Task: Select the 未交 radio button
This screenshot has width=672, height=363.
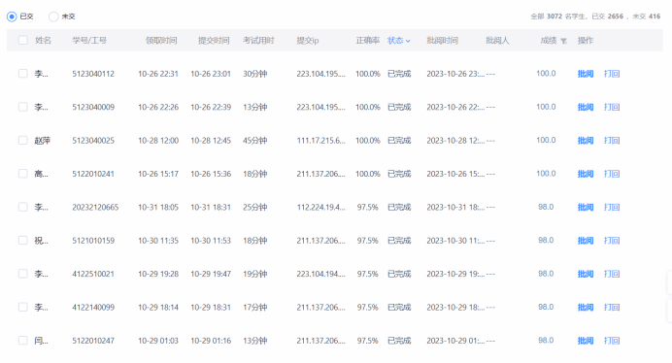Action: click(53, 16)
